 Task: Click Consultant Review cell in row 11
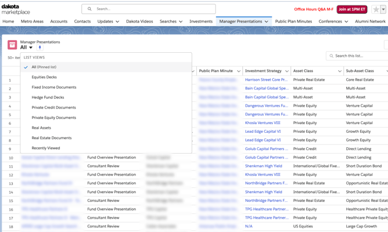click(103, 166)
